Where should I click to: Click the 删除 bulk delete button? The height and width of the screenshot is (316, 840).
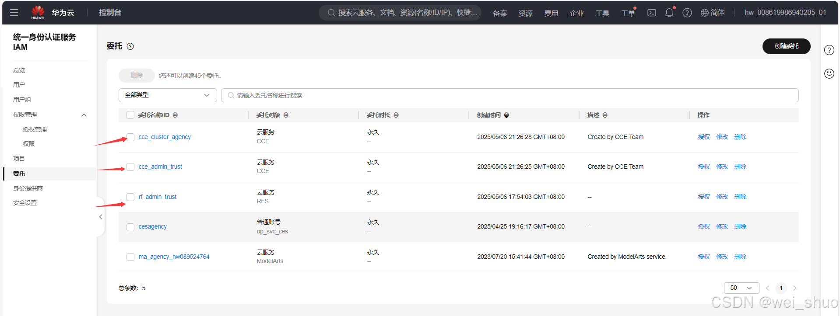point(137,75)
